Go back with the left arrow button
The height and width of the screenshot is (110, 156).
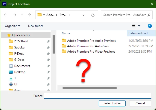[6, 15]
